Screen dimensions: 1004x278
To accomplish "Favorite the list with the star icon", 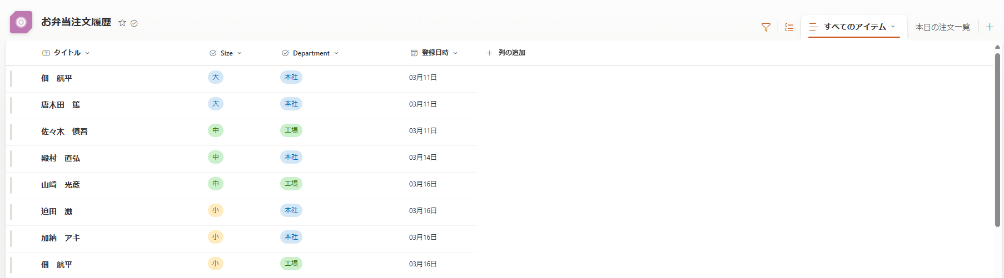I will [x=122, y=23].
